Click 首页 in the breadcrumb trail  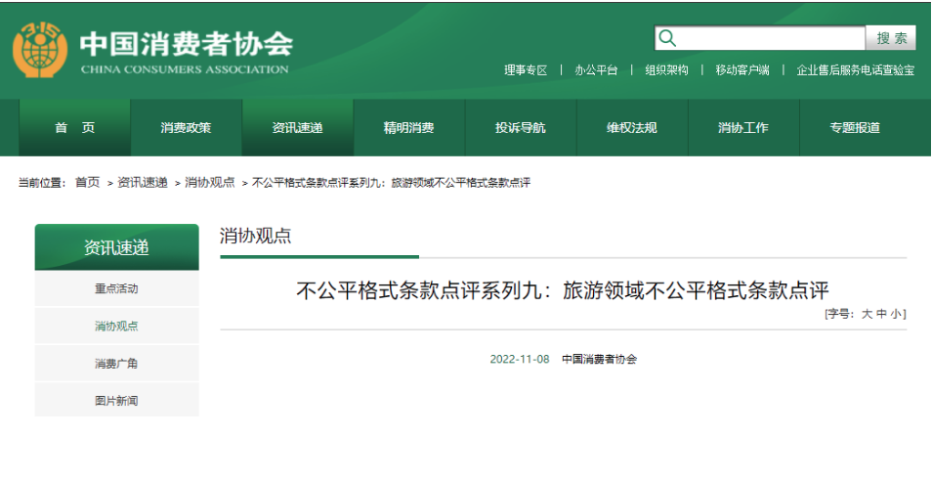pos(87,183)
